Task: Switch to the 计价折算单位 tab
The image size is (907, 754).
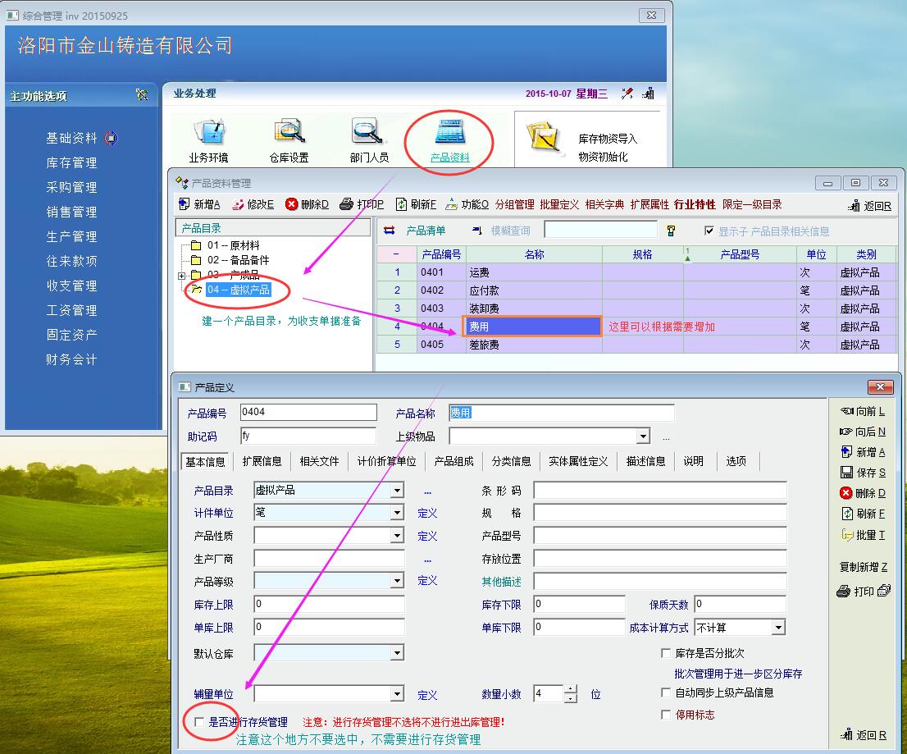Action: tap(386, 461)
